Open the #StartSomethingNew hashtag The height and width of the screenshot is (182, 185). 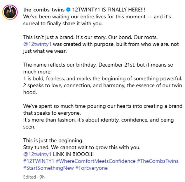point(48,168)
